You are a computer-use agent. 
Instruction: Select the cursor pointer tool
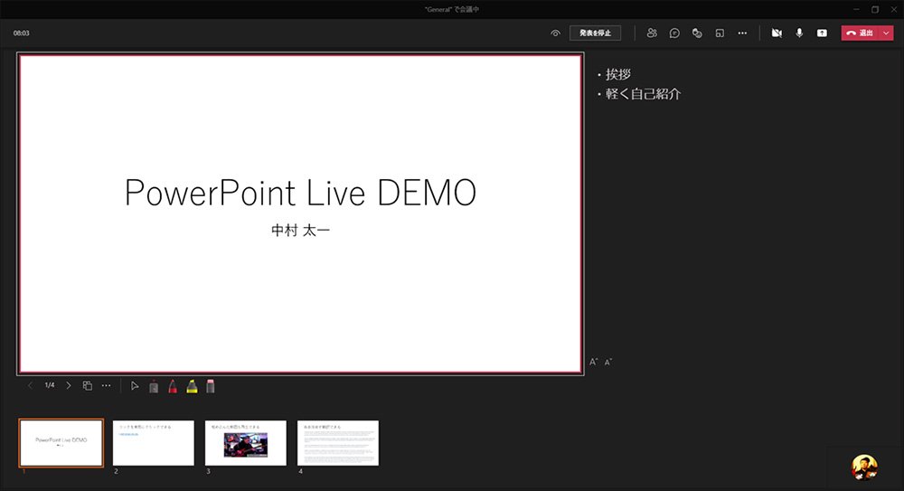135,386
